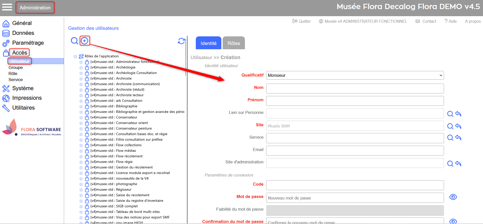Viewport: 483px width, 224px height.
Task: Show the password using the Mot de passe eye icon
Action: click(x=453, y=197)
